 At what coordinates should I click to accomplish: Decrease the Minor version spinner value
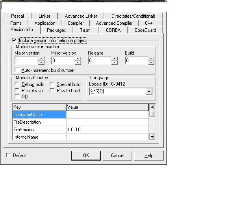tap(78, 62)
